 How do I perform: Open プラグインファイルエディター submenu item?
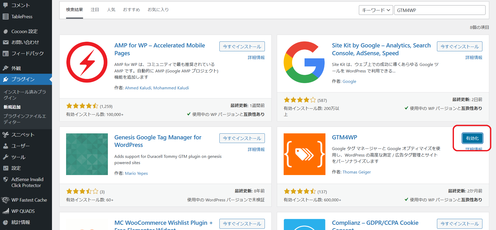(25, 119)
